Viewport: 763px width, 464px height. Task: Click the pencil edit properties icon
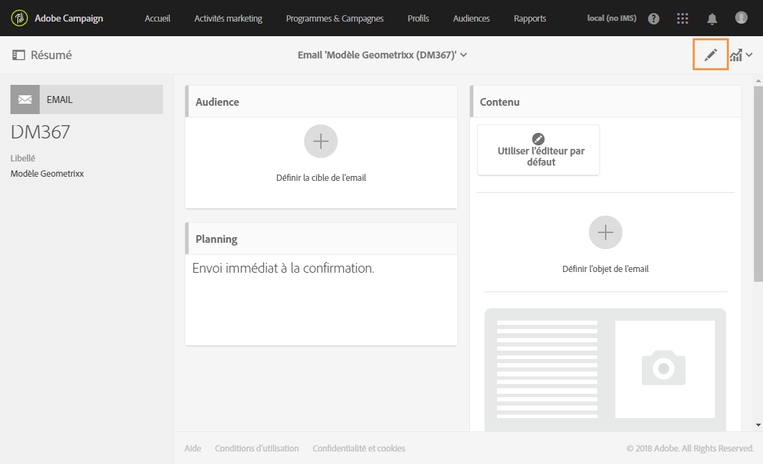pos(711,54)
